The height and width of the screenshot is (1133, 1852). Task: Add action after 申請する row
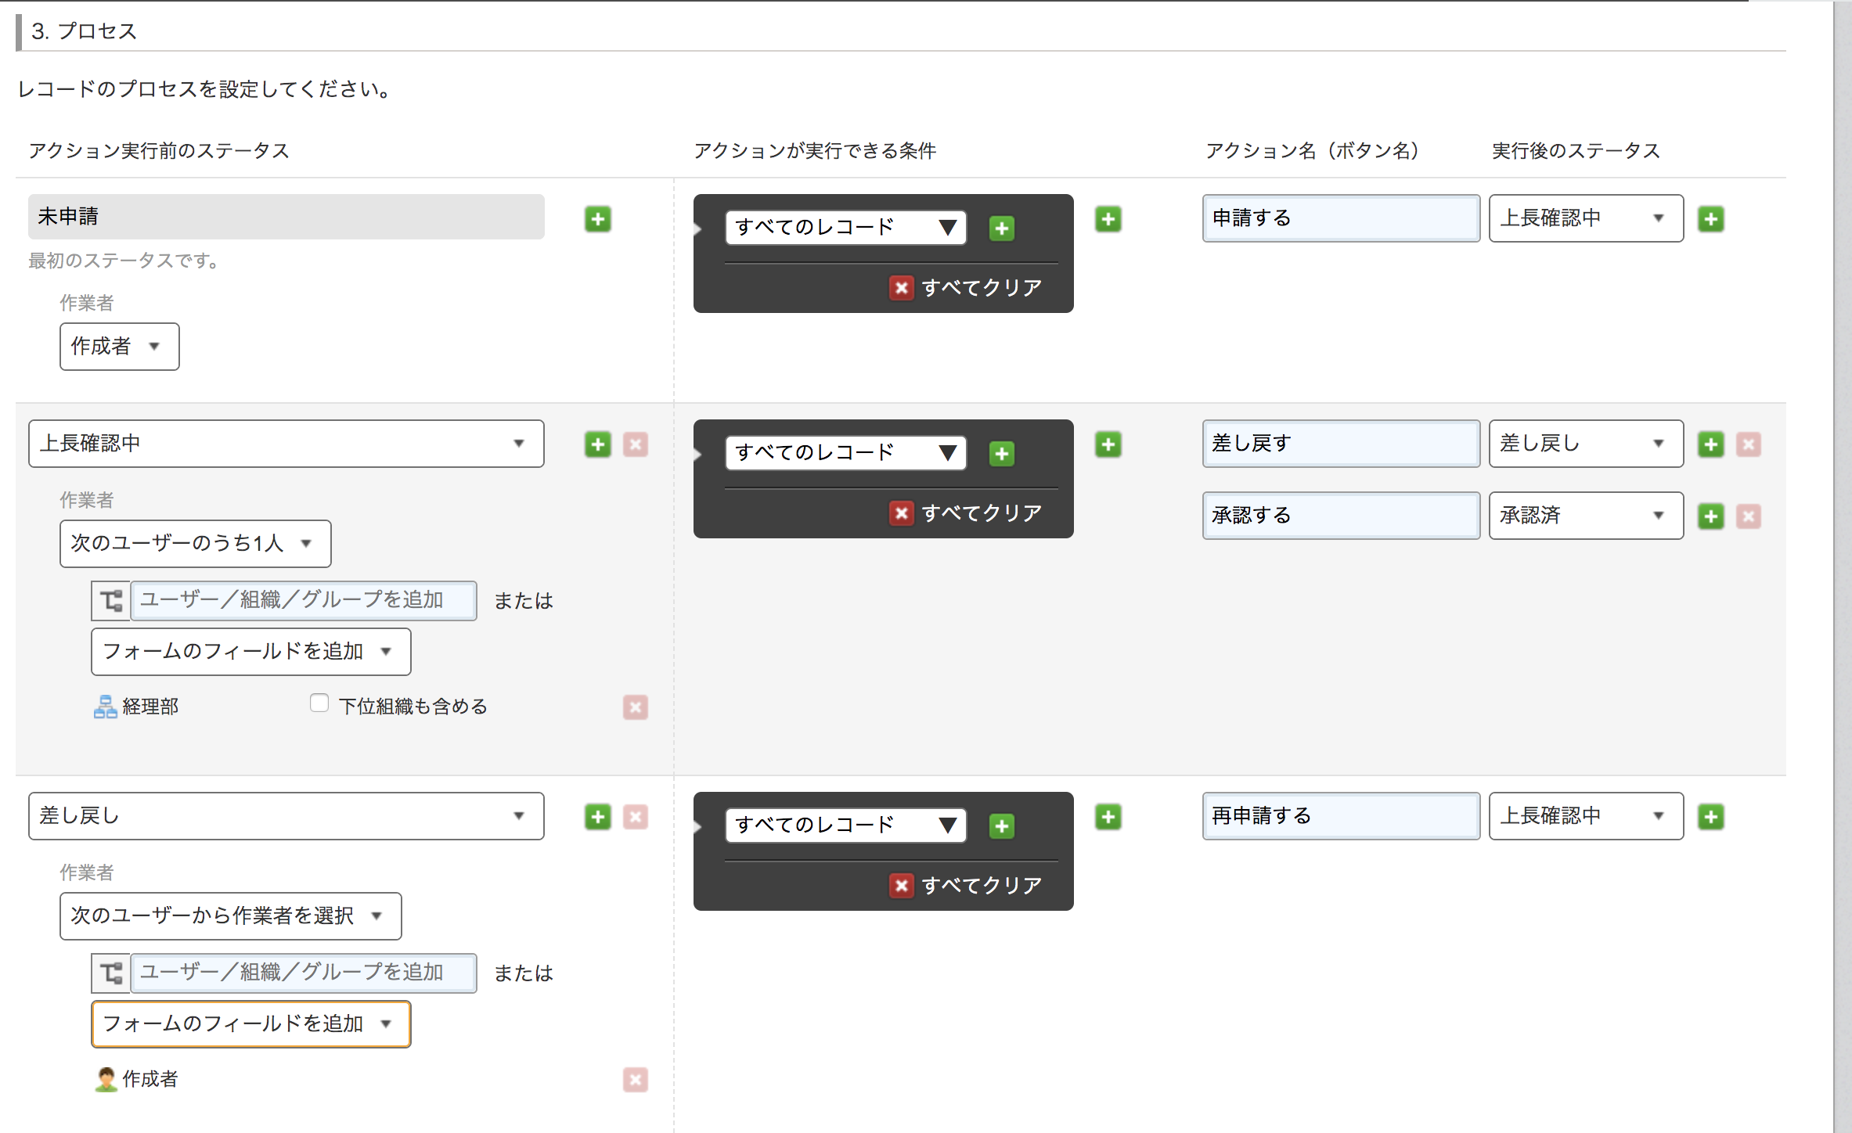[x=1711, y=219]
